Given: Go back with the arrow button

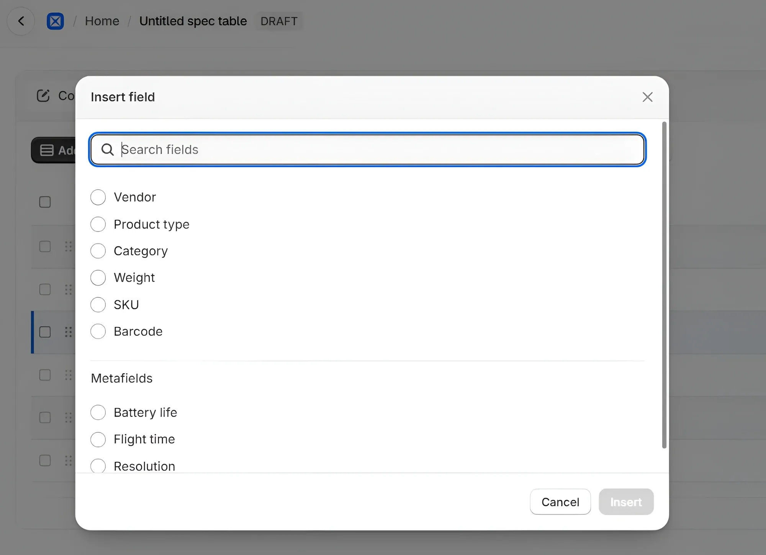Looking at the screenshot, I should (21, 21).
